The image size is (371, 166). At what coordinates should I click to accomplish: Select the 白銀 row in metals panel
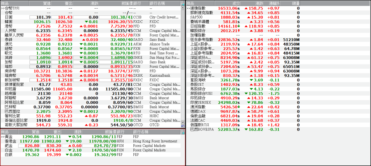tap(90, 154)
